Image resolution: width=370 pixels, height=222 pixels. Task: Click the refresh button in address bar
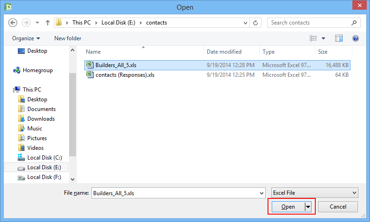[256, 23]
